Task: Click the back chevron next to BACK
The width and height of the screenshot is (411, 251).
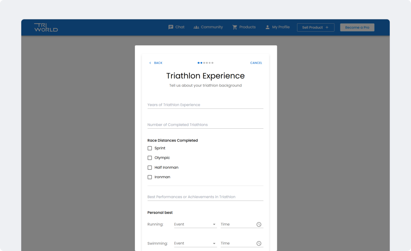Action: 149,63
